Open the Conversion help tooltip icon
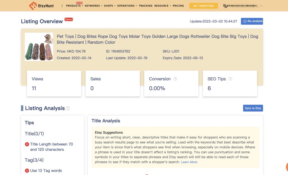 (x=175, y=79)
